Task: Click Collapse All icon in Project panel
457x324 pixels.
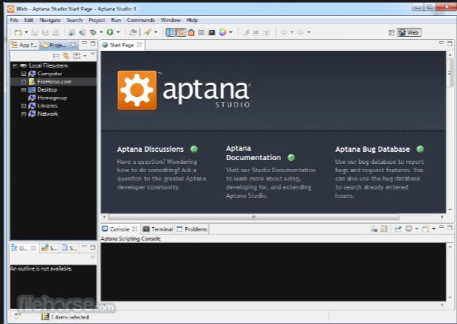Action: pos(56,56)
